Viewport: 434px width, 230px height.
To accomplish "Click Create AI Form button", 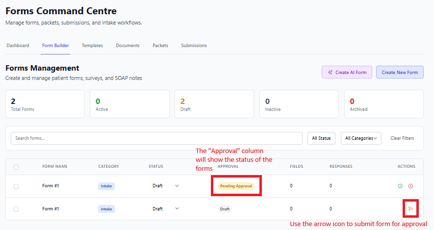I will [347, 72].
